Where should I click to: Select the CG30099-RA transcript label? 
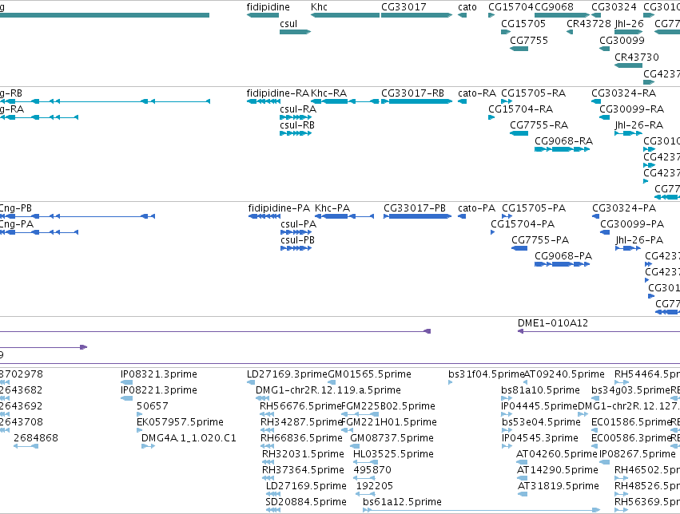pos(631,109)
